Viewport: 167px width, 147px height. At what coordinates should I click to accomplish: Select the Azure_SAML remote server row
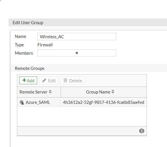(x=82, y=102)
